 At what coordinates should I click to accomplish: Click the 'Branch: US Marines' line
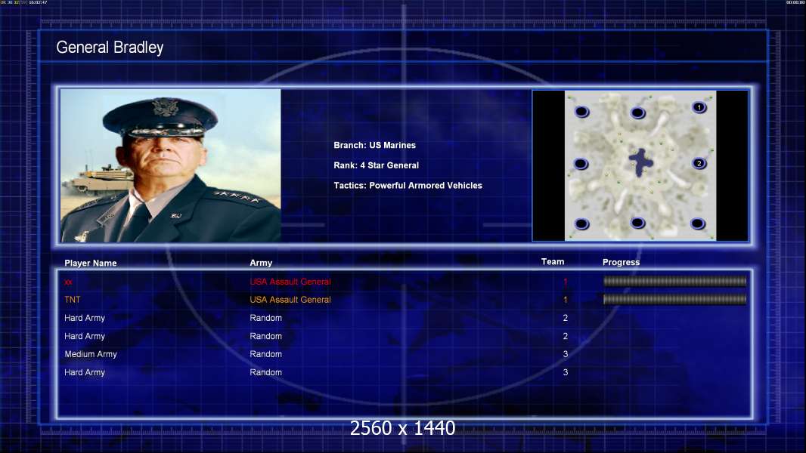(375, 145)
